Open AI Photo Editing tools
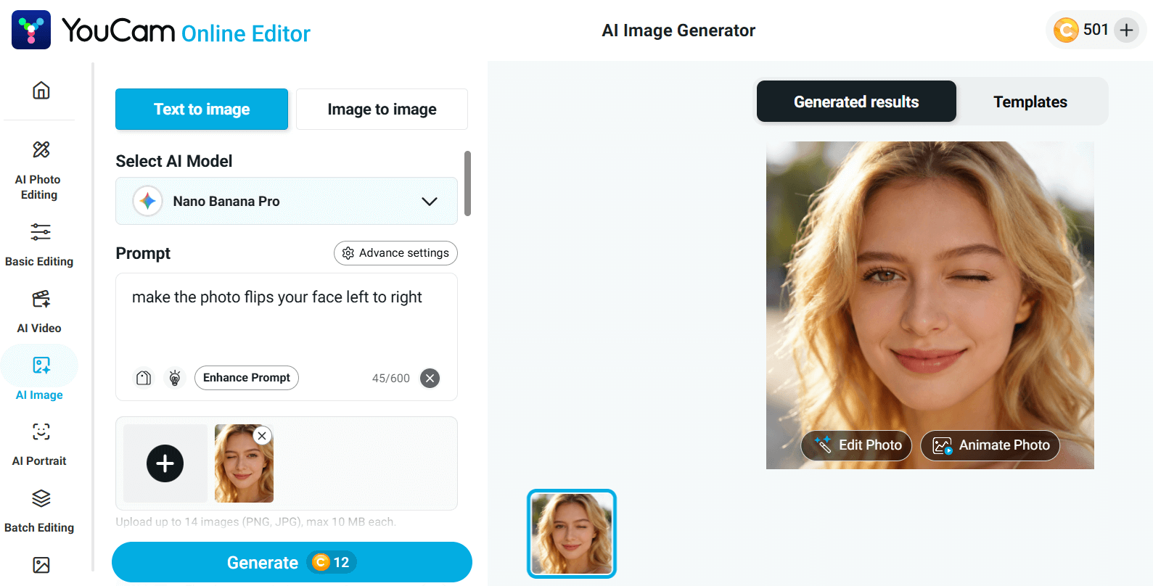1153x586 pixels. (41, 150)
